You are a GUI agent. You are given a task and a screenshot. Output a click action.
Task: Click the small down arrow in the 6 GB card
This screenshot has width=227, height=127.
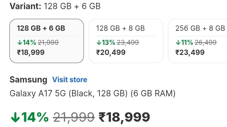[x=19, y=42]
